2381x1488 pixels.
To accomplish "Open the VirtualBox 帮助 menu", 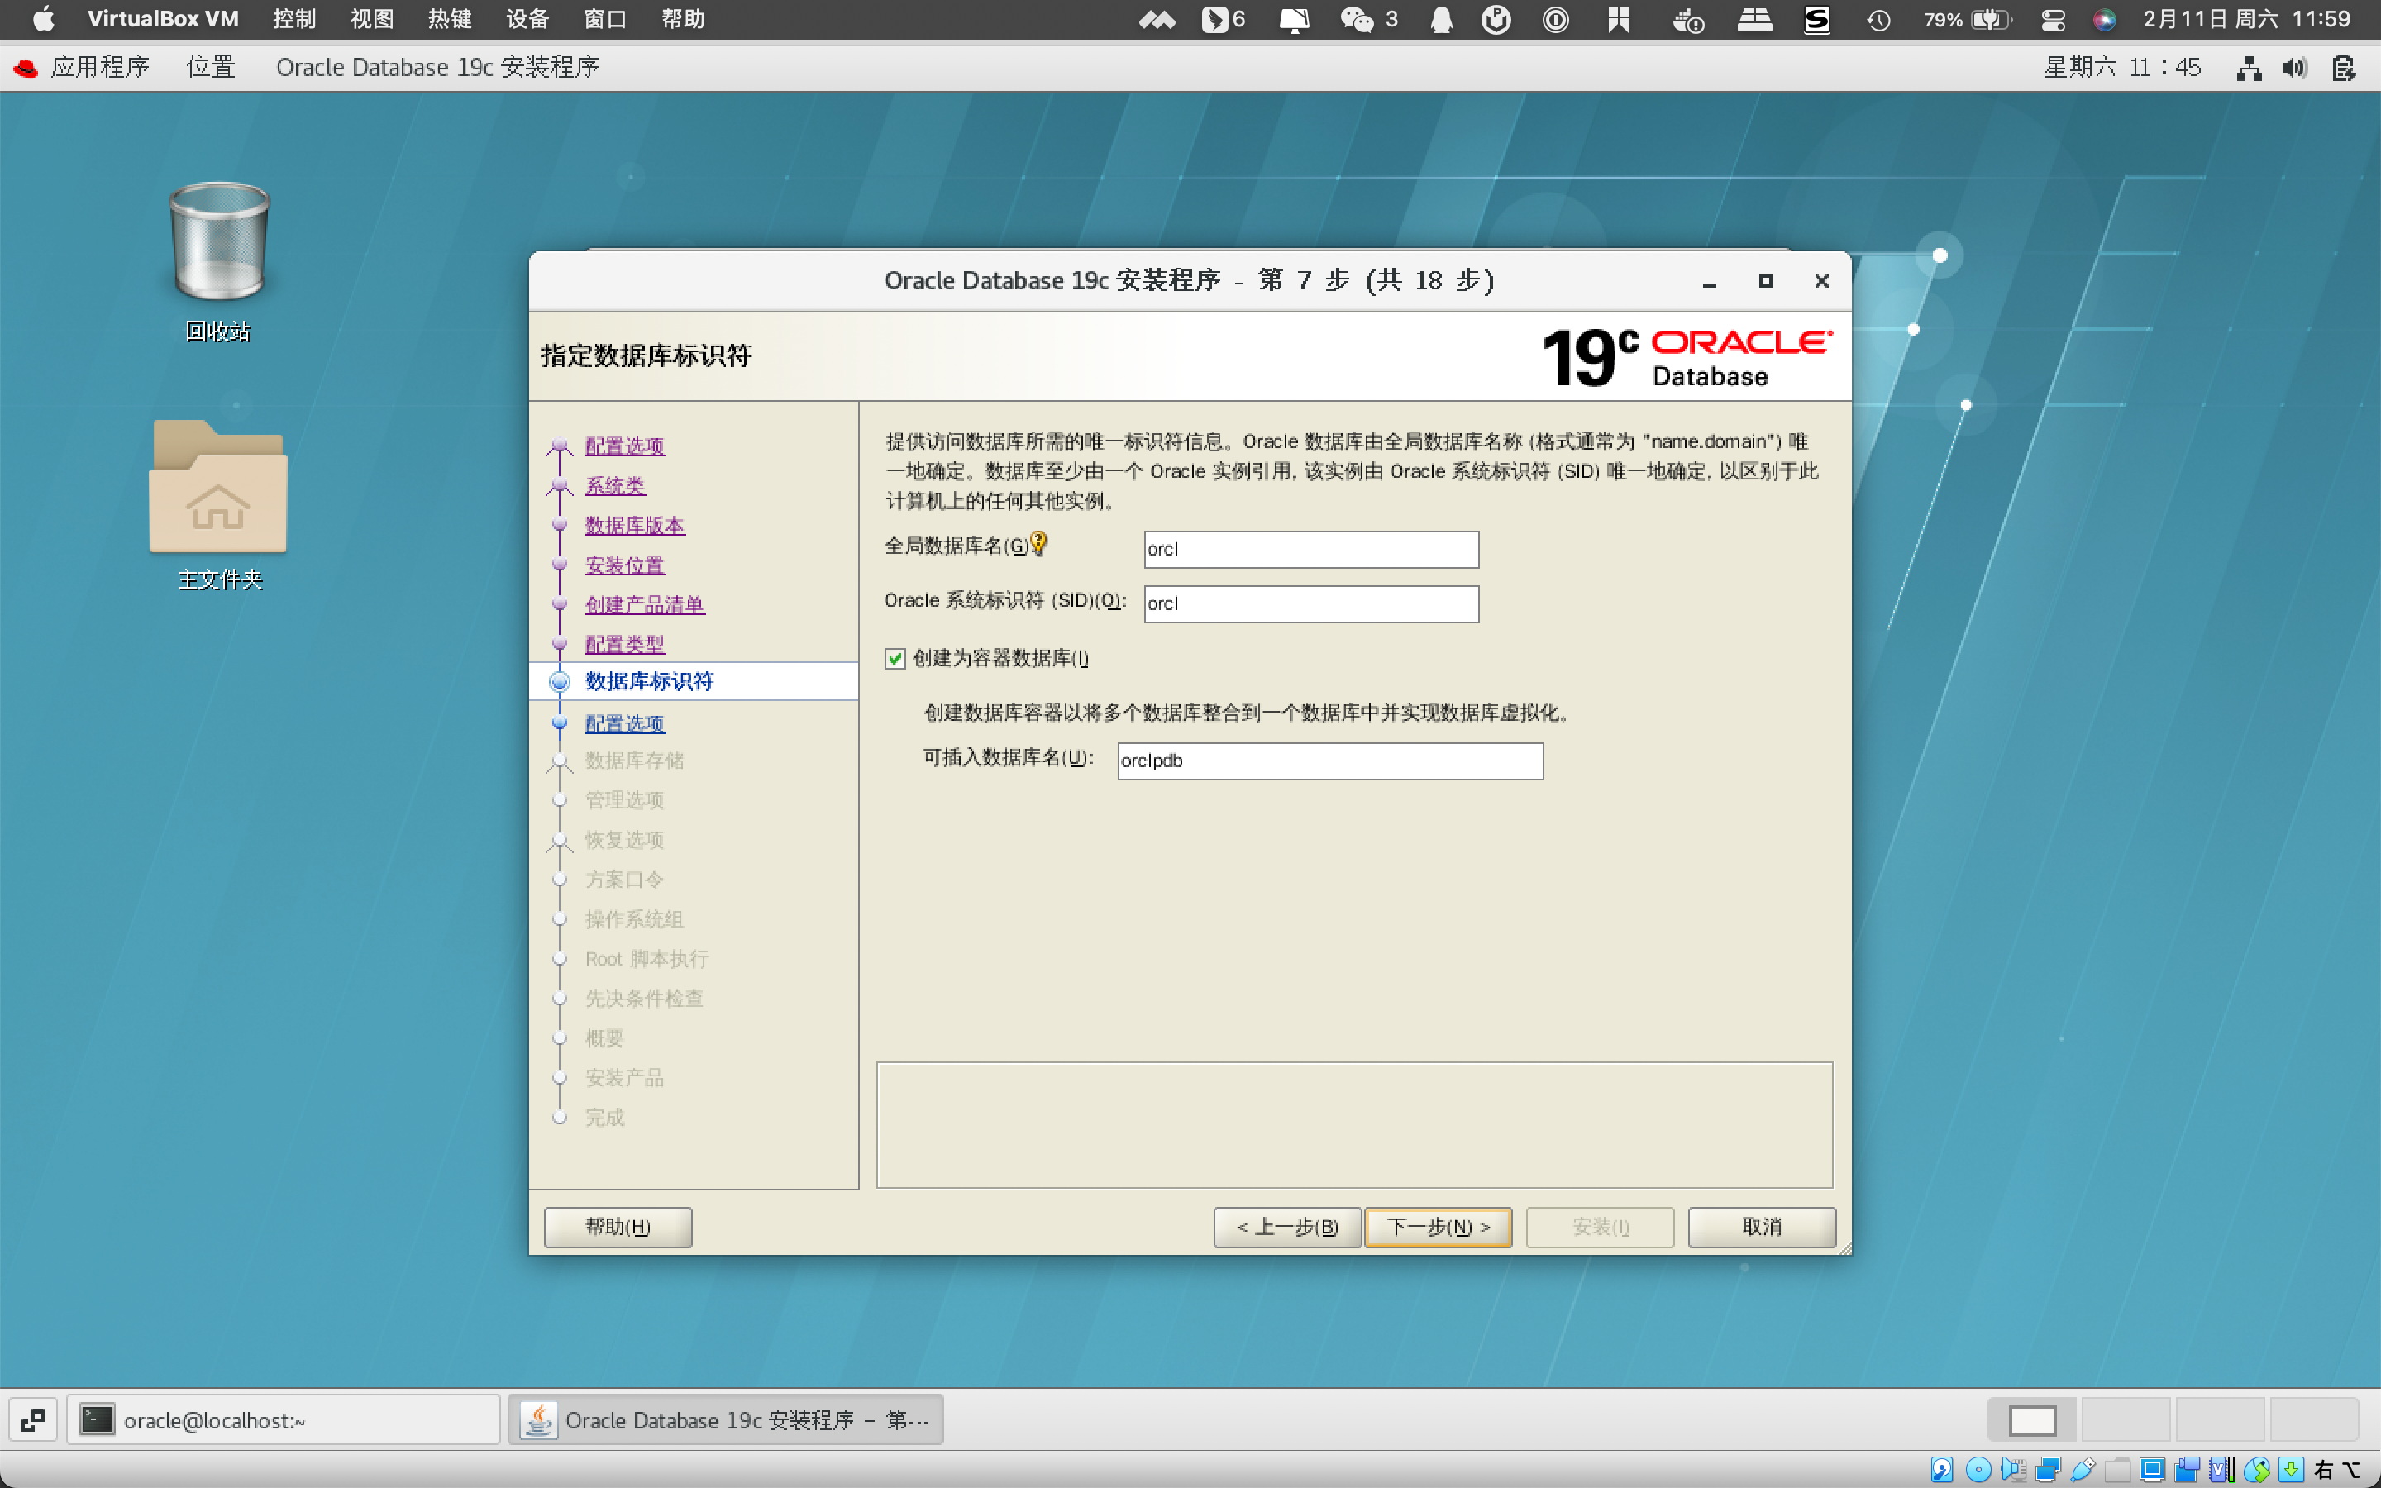I will coord(683,19).
